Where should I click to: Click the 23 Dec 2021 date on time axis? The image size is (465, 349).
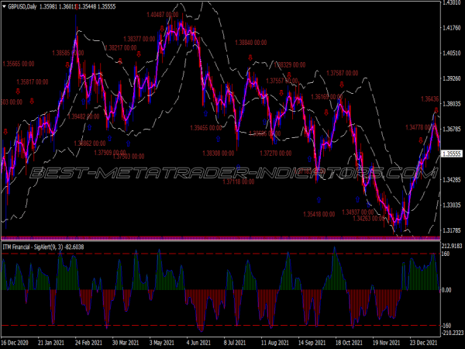pyautogui.click(x=423, y=343)
